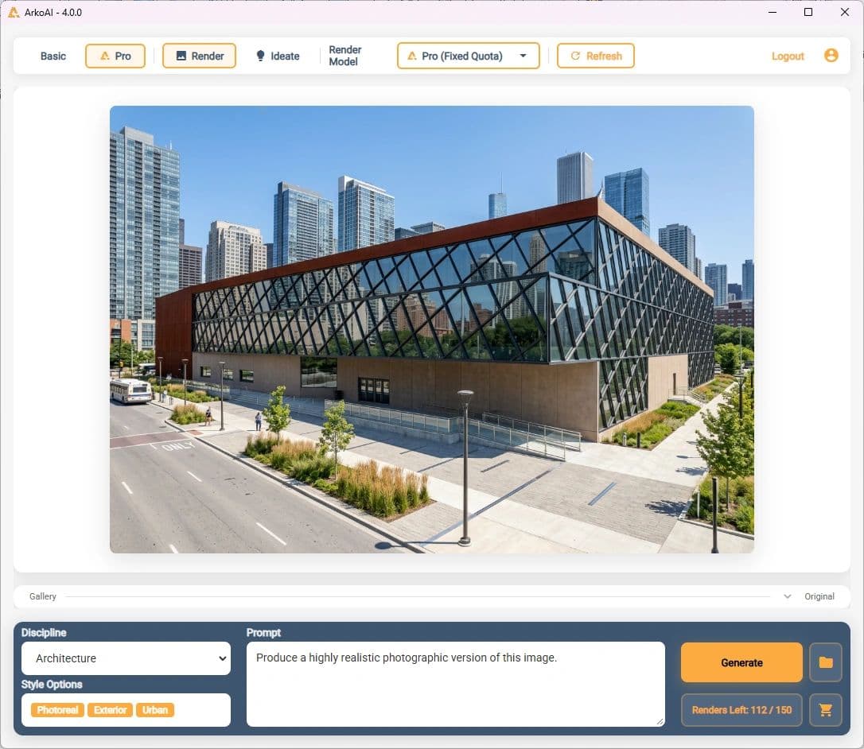Click the Photoreal style tag

pyautogui.click(x=57, y=710)
